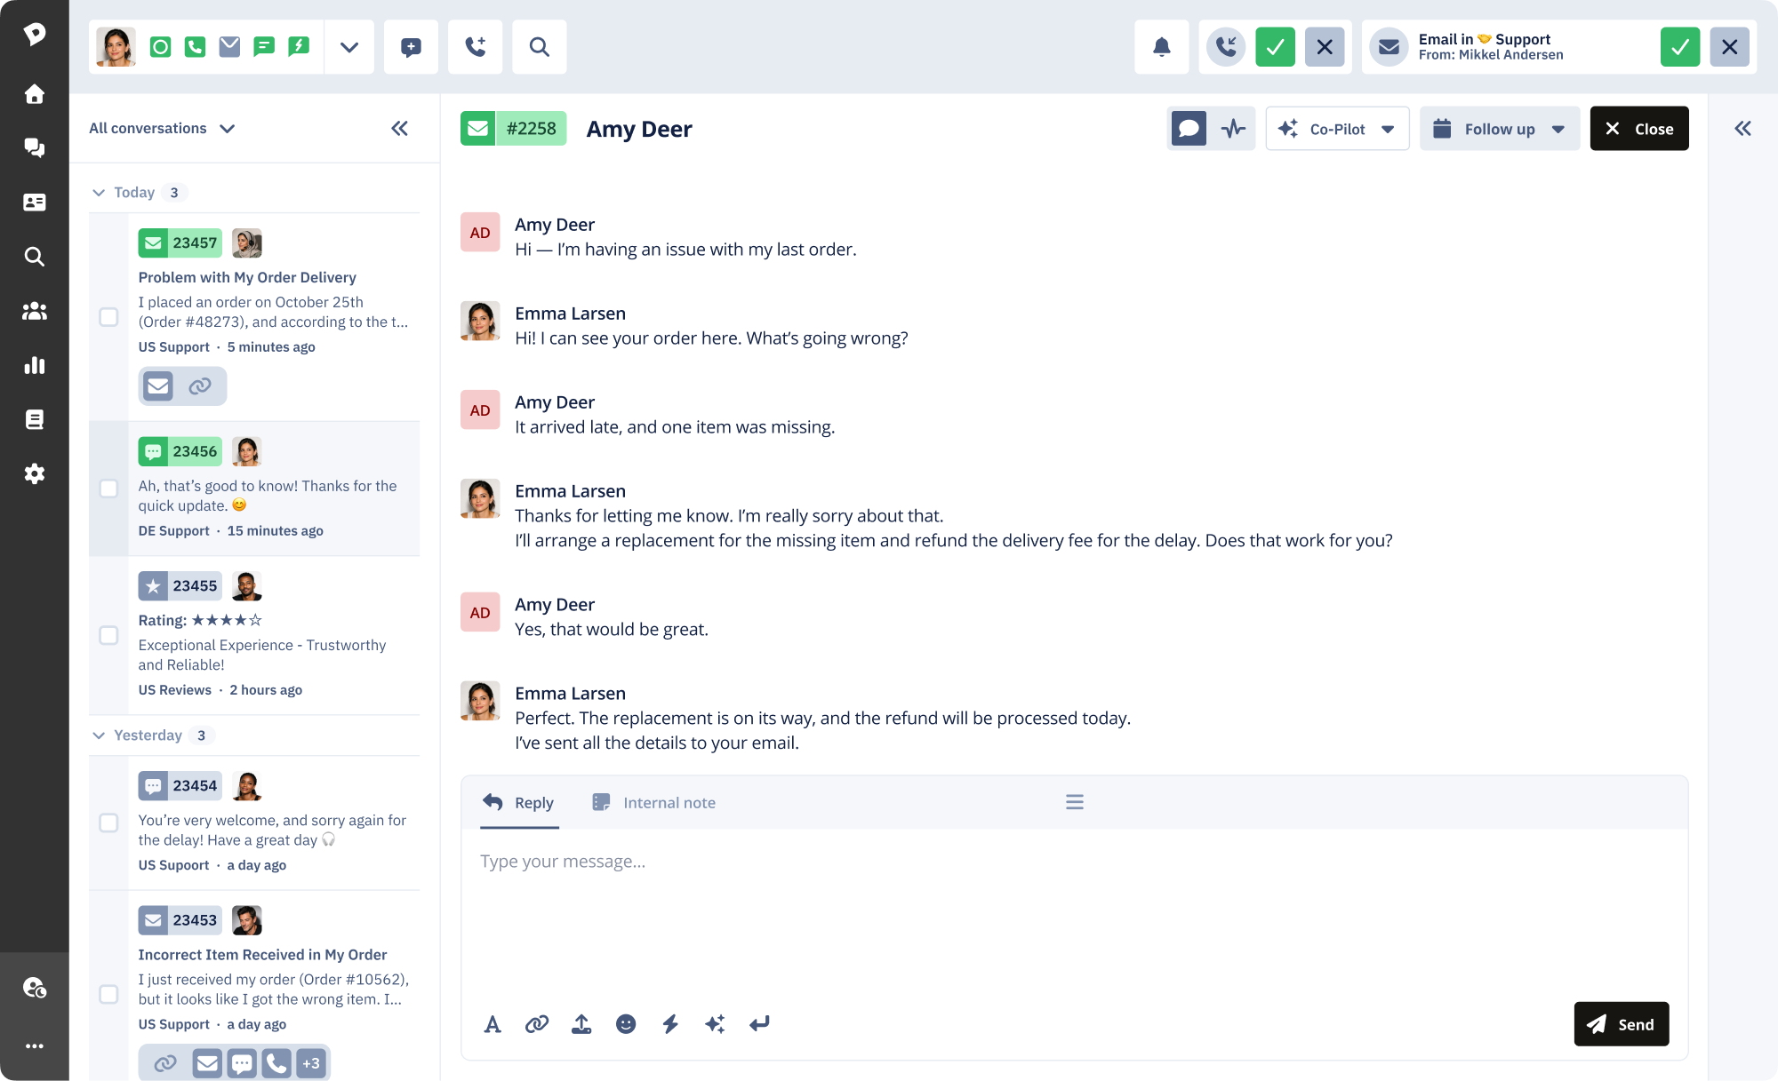This screenshot has width=1778, height=1081.
Task: Open the Co-Pilot dropdown
Action: click(1337, 129)
